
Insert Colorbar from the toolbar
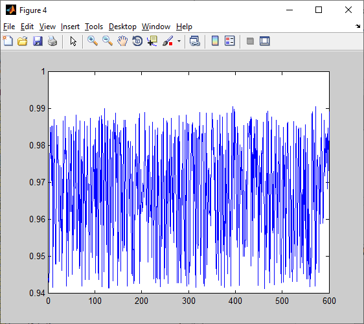click(215, 41)
